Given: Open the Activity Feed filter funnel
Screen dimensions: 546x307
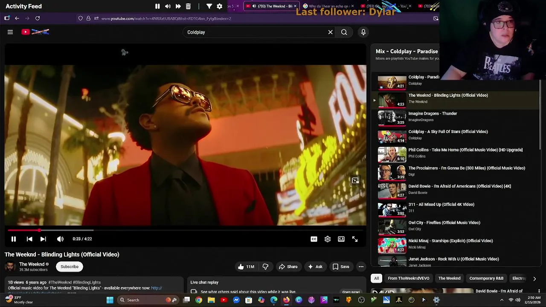Looking at the screenshot, I should tap(209, 6).
